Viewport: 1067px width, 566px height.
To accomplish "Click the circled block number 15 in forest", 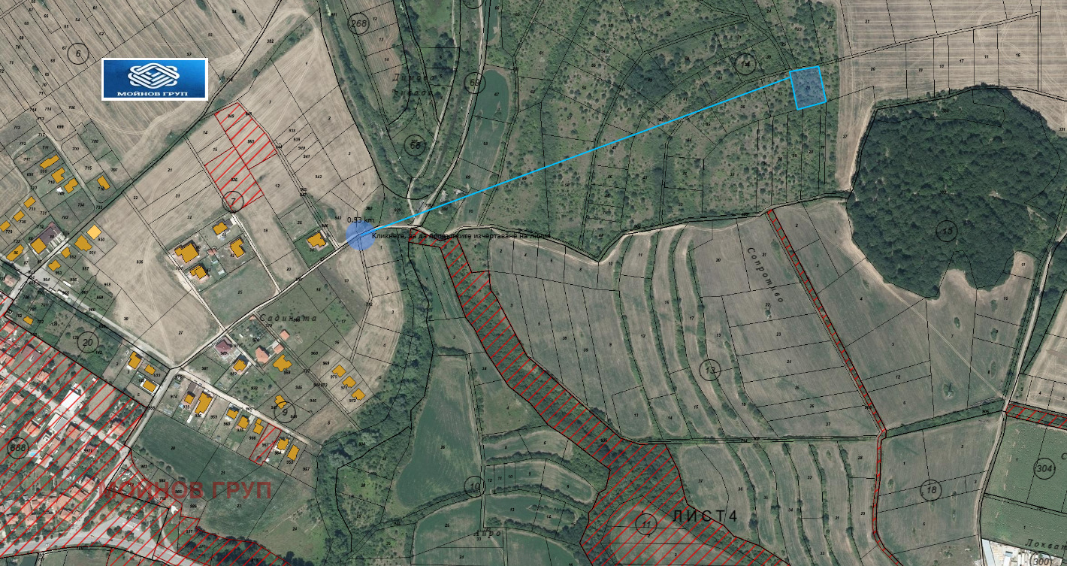I will (948, 230).
